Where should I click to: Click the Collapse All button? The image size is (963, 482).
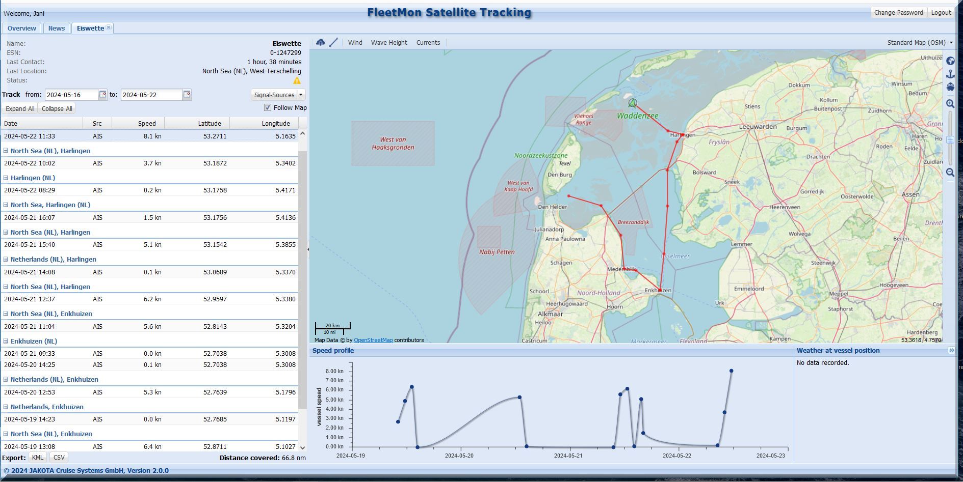tap(57, 109)
